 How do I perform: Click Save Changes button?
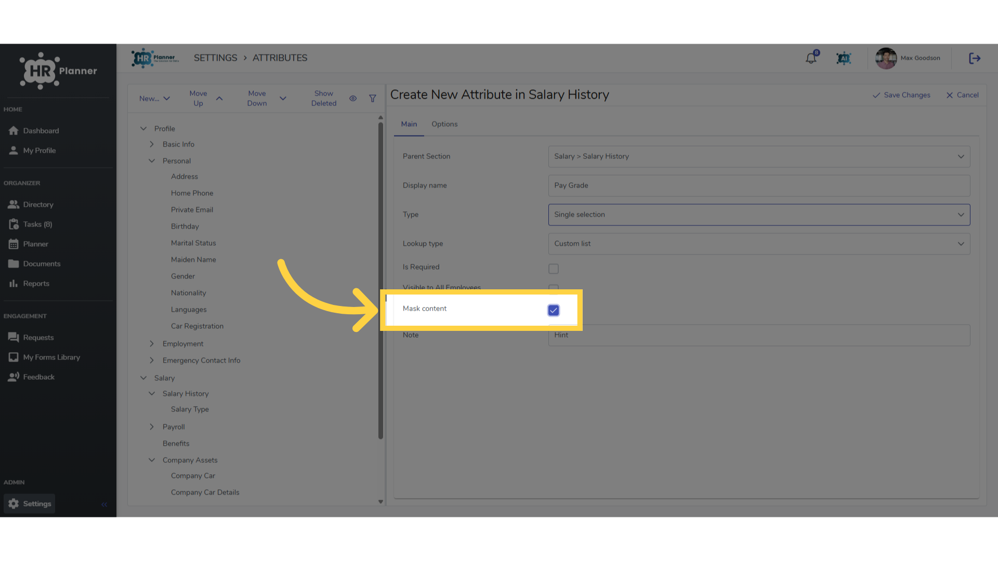(901, 95)
